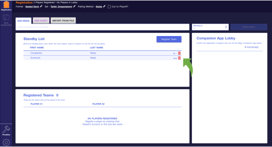Viewport: 272px width, 147px height.
Task: Toggle the Cut to Playoff checkbox
Action: coord(109,7)
